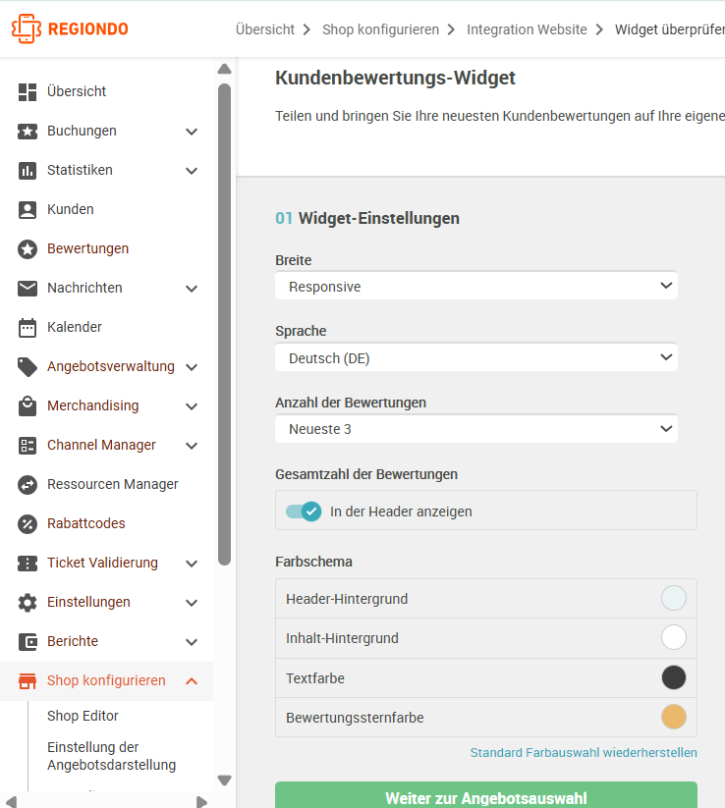Click the Kunden person icon
The width and height of the screenshot is (725, 808).
point(28,210)
